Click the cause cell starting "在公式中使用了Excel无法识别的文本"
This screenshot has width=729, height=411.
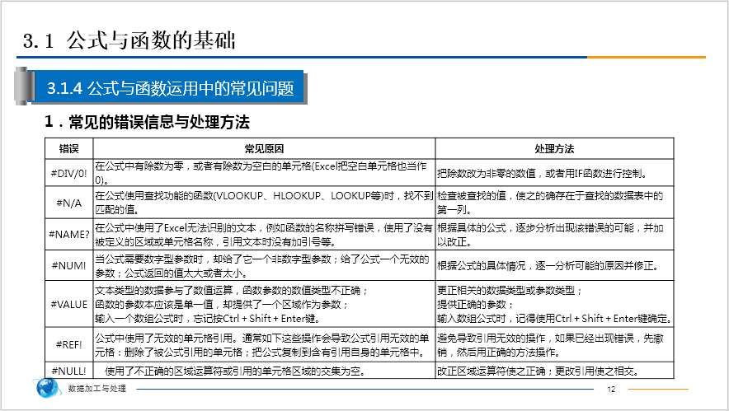264,234
